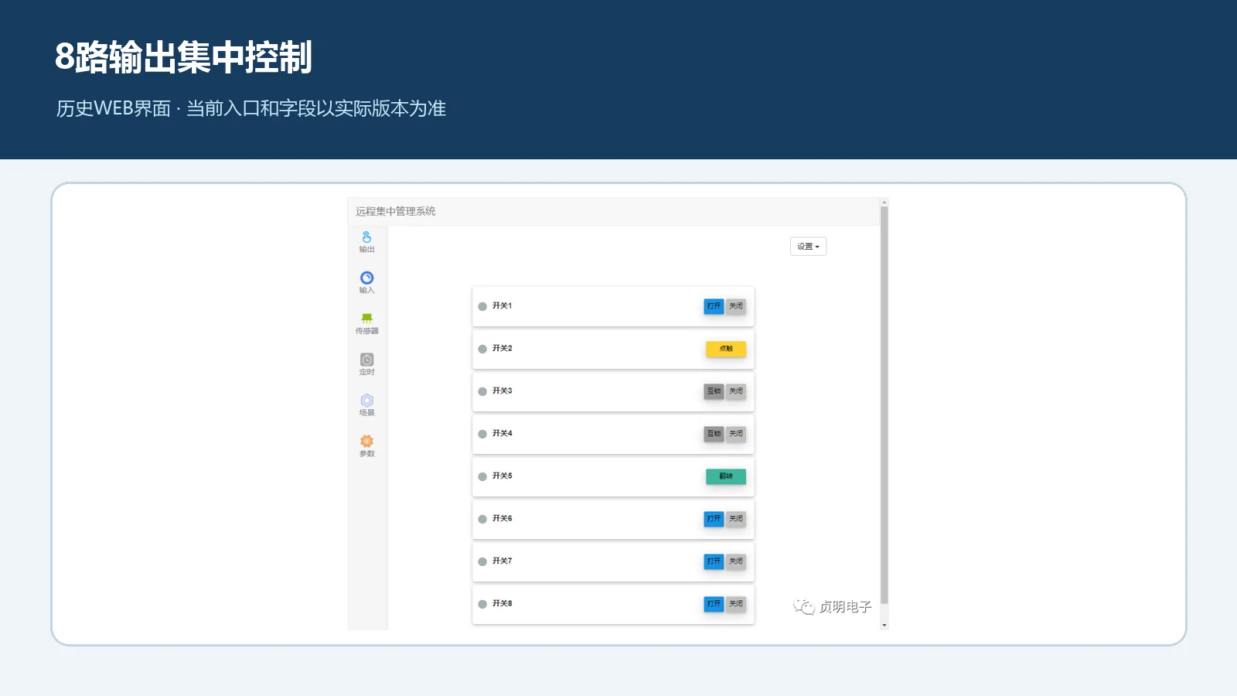The height and width of the screenshot is (696, 1237).
Task: Open the 输入 (input) sidebar page
Action: pos(366,283)
